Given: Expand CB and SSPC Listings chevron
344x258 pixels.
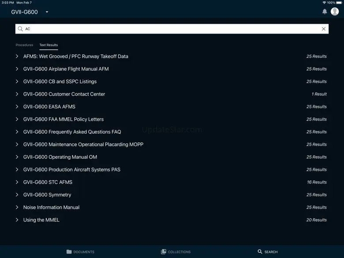Looking at the screenshot, I should click(17, 82).
